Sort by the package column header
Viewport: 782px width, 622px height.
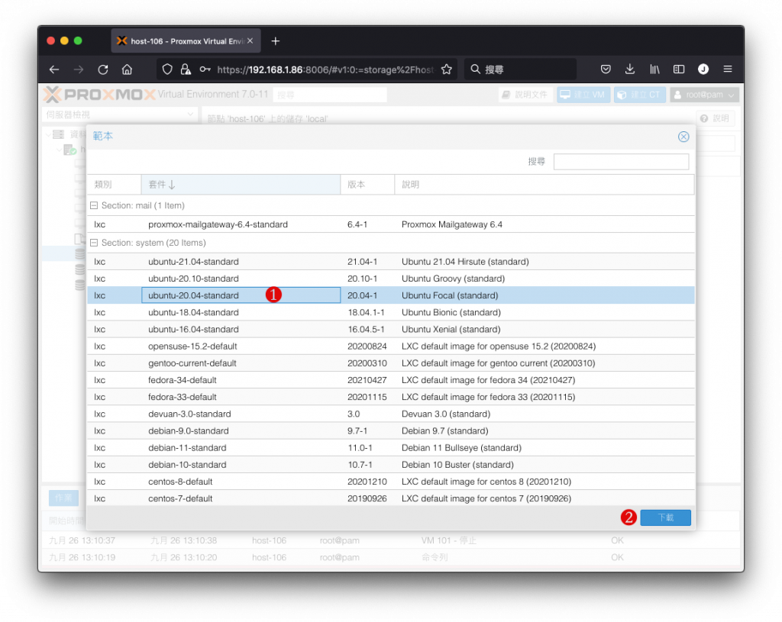(241, 185)
